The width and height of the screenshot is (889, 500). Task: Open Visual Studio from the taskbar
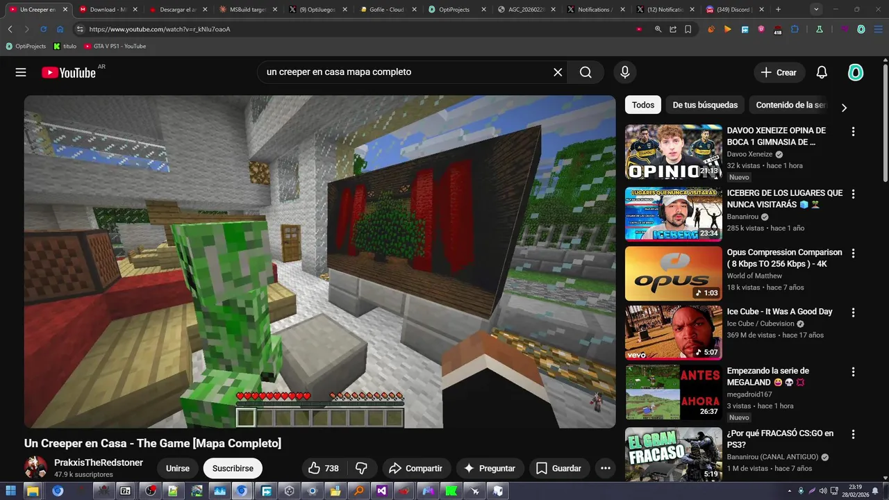[x=381, y=491]
